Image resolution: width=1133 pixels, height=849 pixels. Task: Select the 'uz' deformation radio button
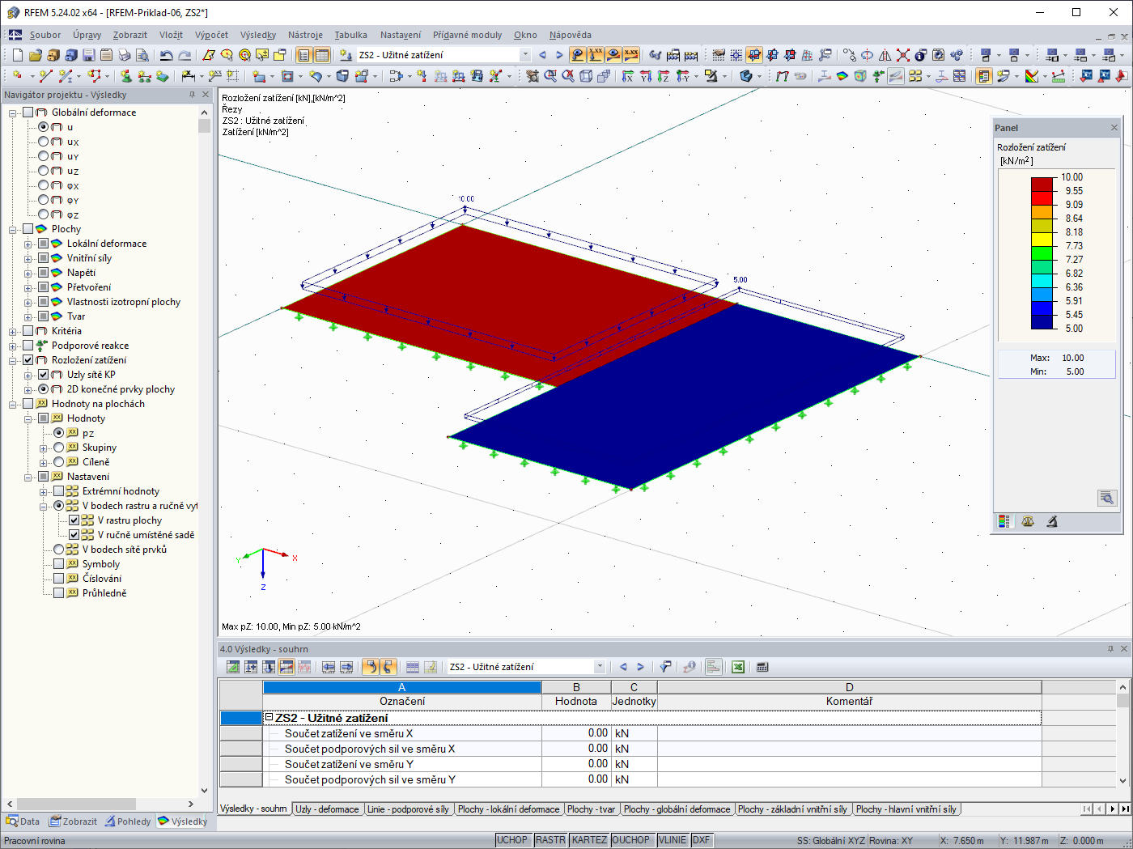pos(44,171)
